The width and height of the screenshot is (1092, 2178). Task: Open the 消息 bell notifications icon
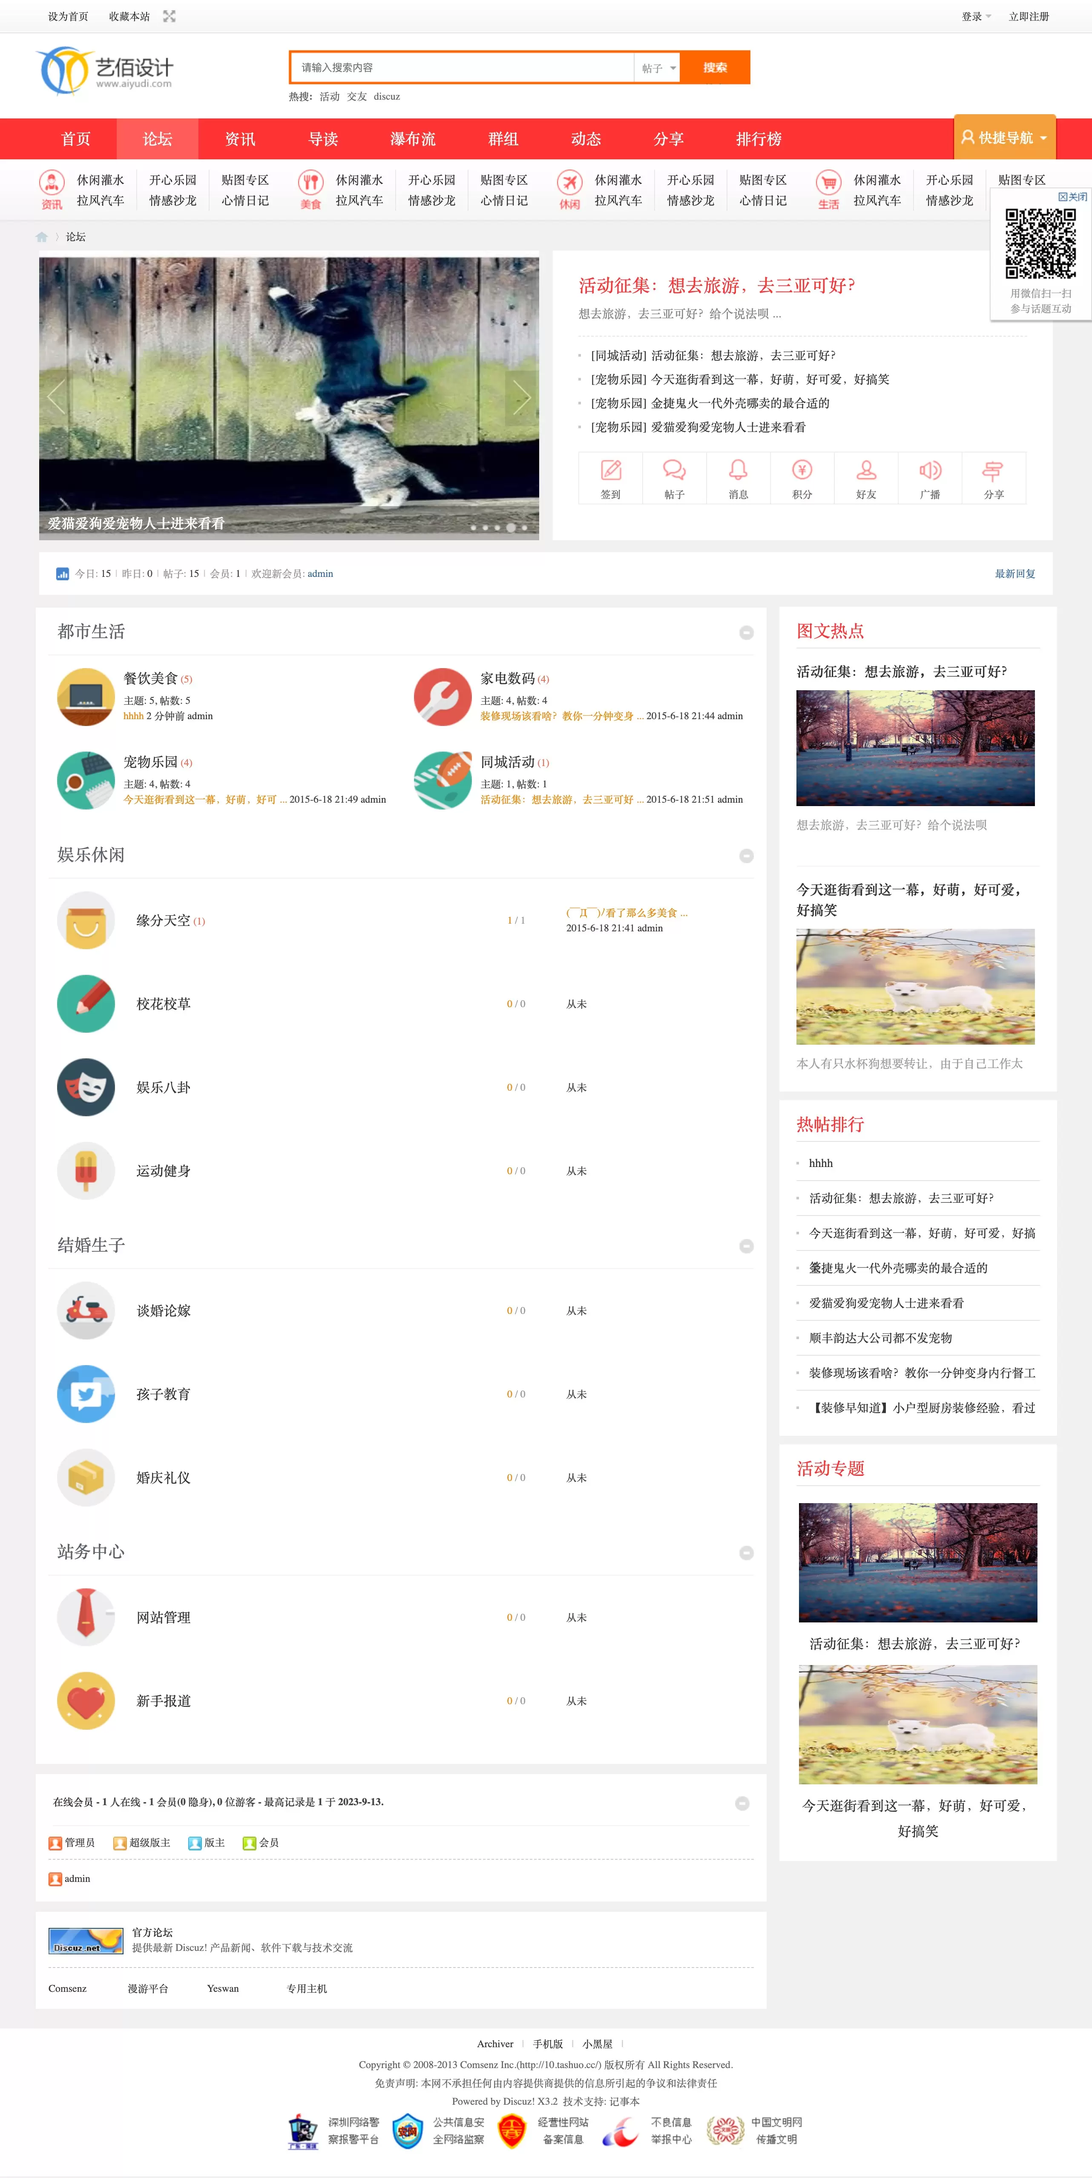(738, 470)
